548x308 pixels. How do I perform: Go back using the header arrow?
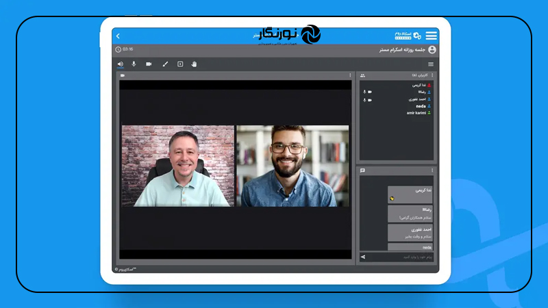click(118, 36)
